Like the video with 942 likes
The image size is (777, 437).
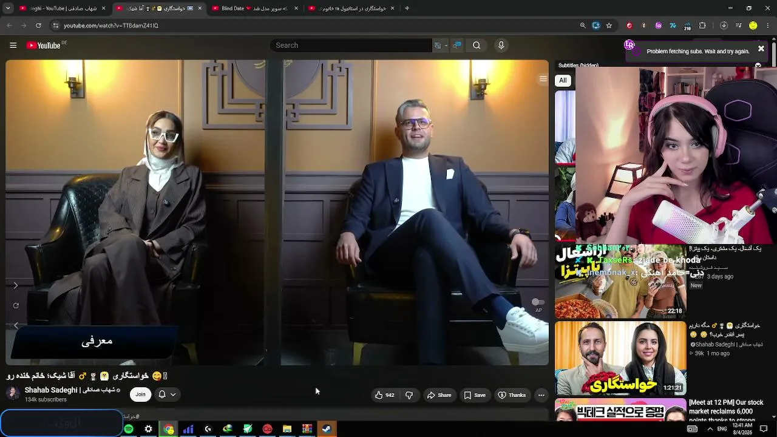(x=384, y=395)
